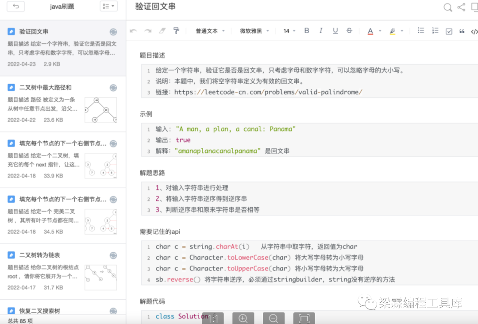Click the back arrow button in sidebar
The width and height of the screenshot is (478, 324).
(16, 6)
